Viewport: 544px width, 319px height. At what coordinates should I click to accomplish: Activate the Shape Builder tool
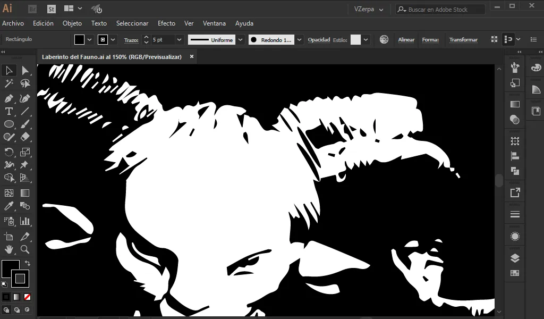(x=8, y=178)
